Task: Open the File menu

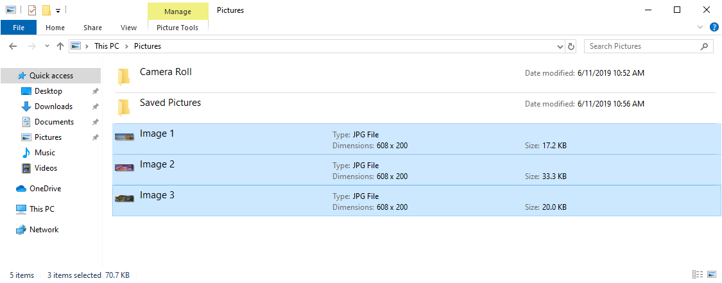Action: (19, 28)
